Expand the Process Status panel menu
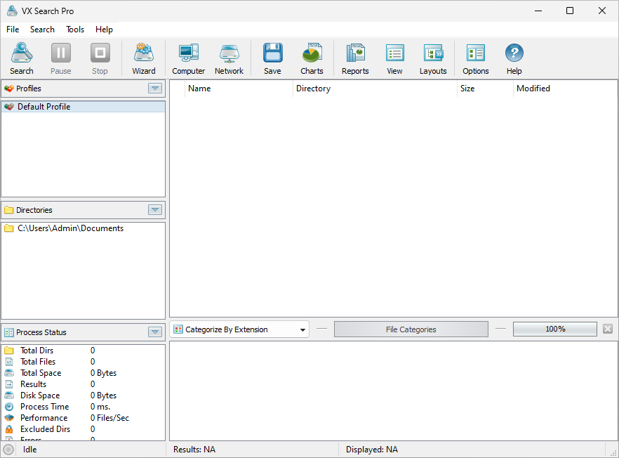Viewport: 619px width, 458px height. [x=154, y=332]
